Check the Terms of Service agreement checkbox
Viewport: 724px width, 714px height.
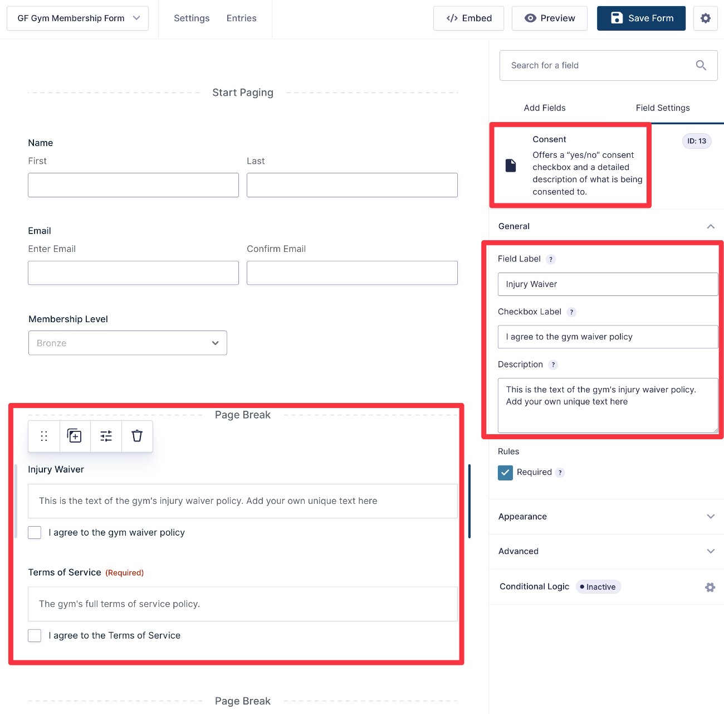pos(35,635)
